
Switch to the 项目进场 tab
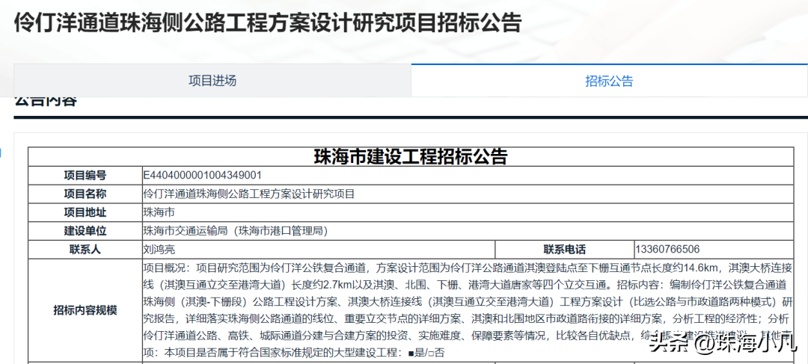coord(212,81)
